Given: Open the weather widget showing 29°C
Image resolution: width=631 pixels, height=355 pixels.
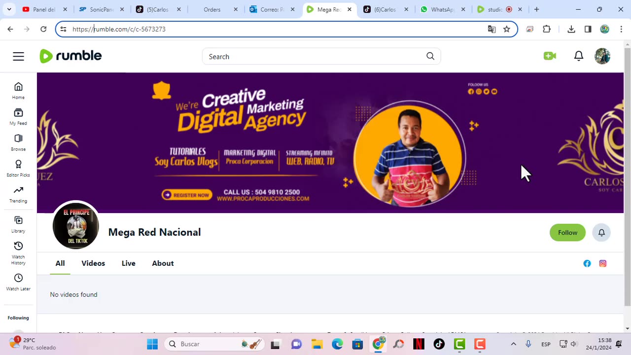Looking at the screenshot, I should tap(33, 344).
